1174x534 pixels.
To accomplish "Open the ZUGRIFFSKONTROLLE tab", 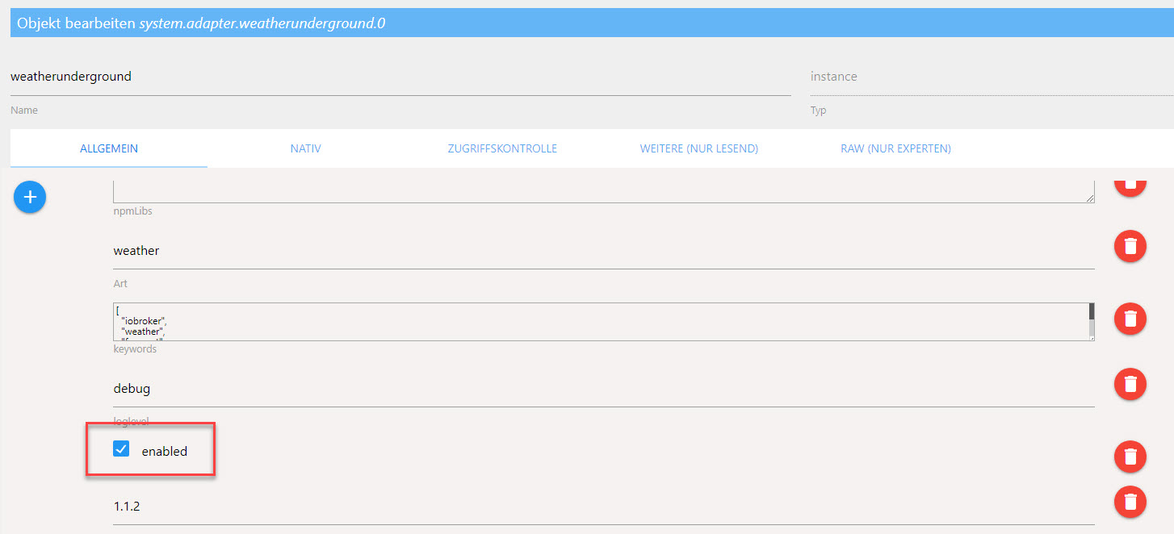I will [502, 148].
